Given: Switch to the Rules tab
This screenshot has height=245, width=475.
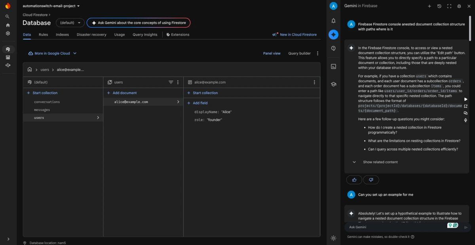Looking at the screenshot, I should (43, 35).
